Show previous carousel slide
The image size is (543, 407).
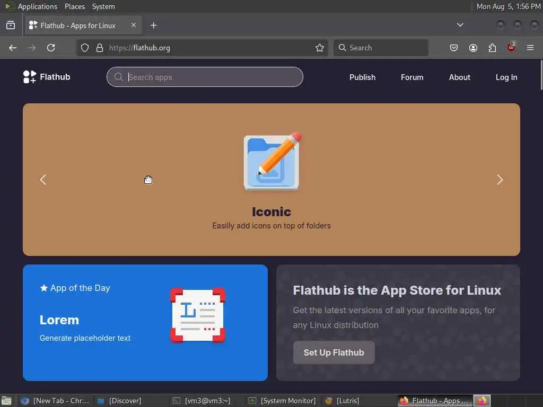[43, 180]
